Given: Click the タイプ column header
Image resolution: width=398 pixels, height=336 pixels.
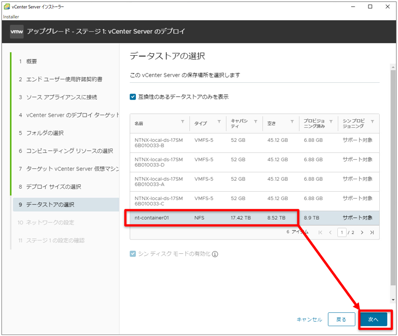Looking at the screenshot, I should pos(200,124).
